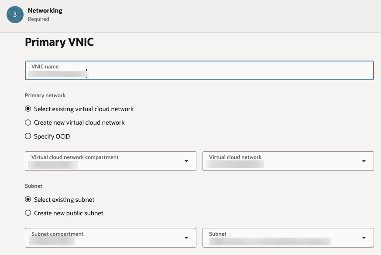This screenshot has height=255, width=381.
Task: Open the Subnet dropdown
Action: [x=288, y=238]
